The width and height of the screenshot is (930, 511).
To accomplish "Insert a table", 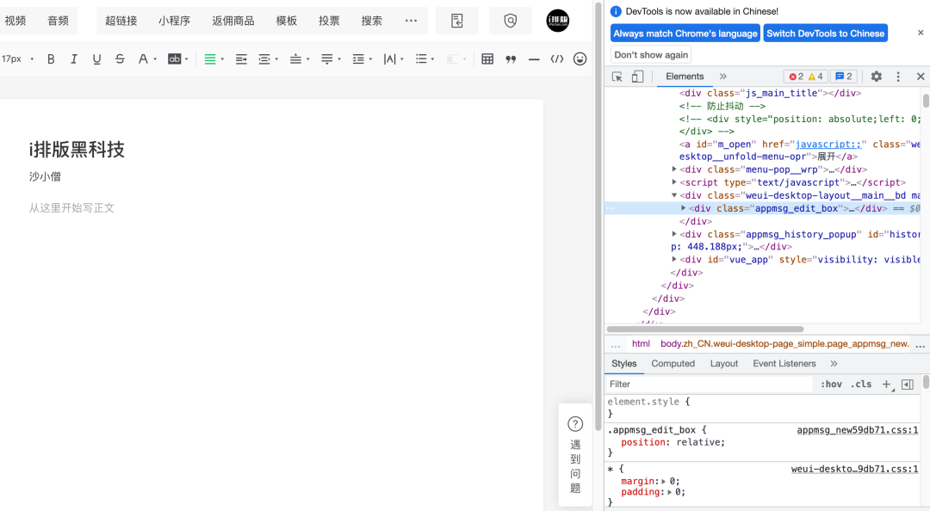I will [487, 58].
